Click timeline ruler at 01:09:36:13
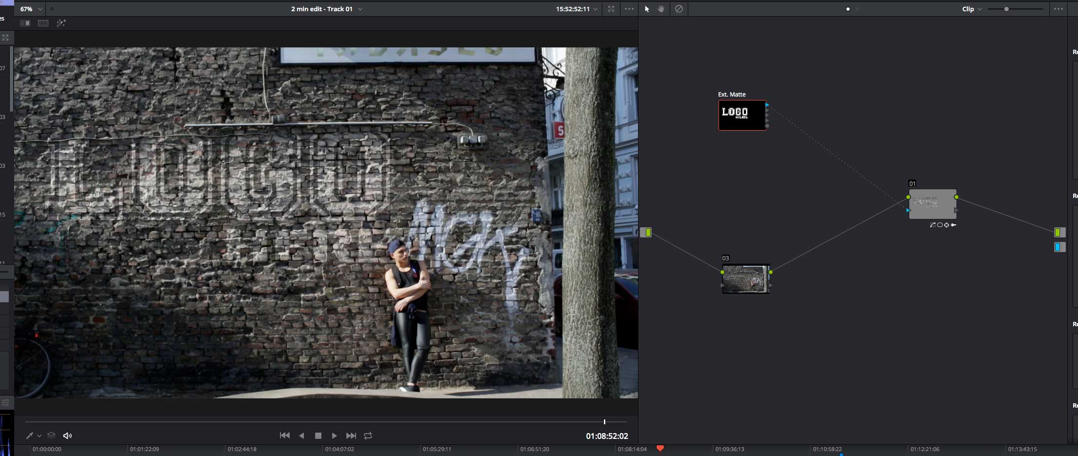The height and width of the screenshot is (456, 1078). pos(730,449)
